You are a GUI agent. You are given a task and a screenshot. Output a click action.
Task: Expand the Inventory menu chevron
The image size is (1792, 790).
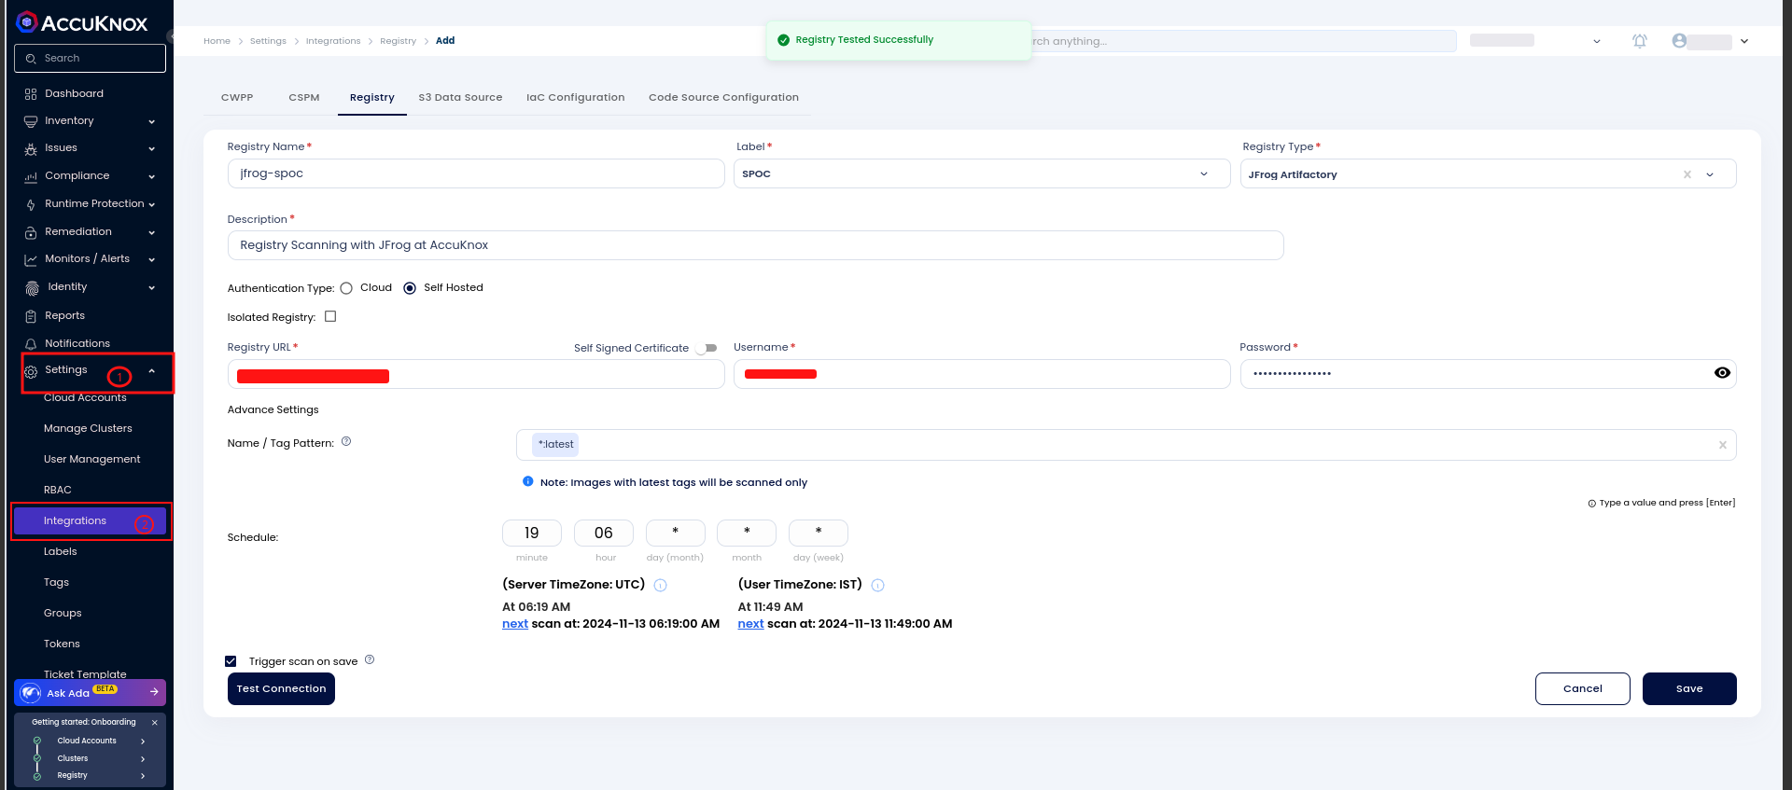coord(151,121)
